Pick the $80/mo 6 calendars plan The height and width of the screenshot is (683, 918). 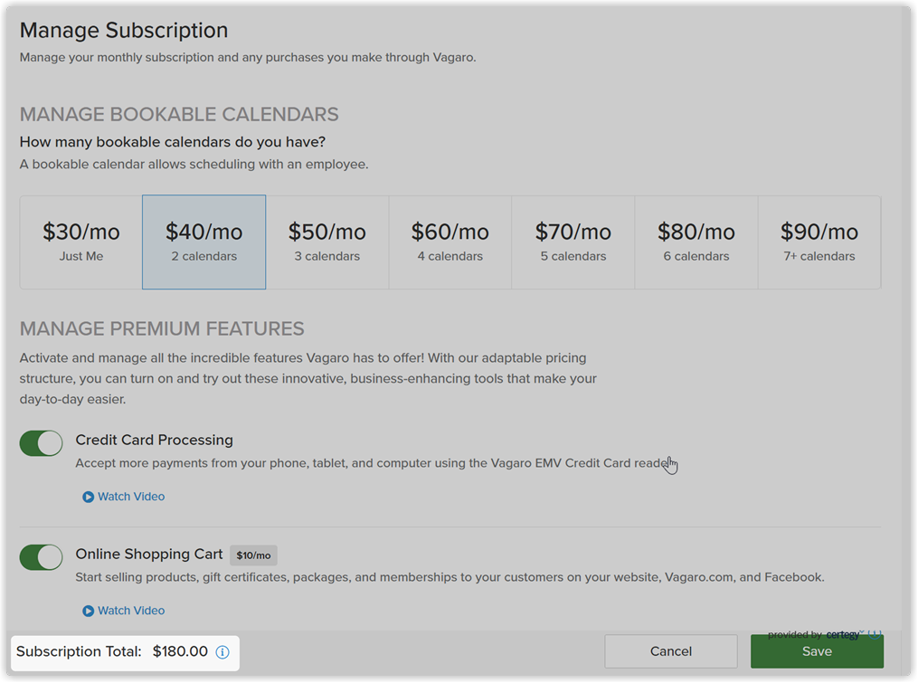(696, 242)
